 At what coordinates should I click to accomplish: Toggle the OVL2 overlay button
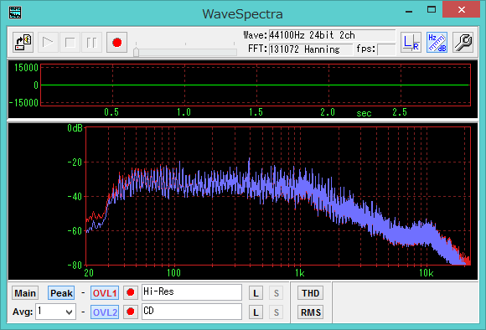105,312
